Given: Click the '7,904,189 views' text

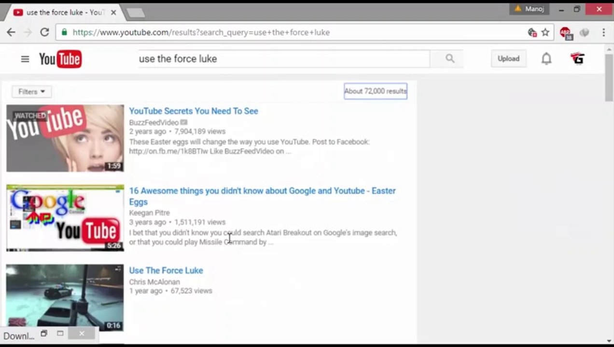Looking at the screenshot, I should click(200, 131).
